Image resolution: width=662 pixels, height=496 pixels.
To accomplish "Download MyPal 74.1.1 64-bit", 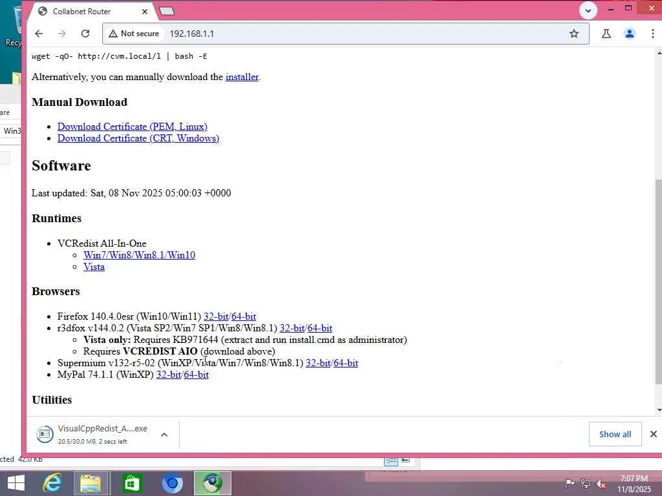I will pyautogui.click(x=197, y=375).
